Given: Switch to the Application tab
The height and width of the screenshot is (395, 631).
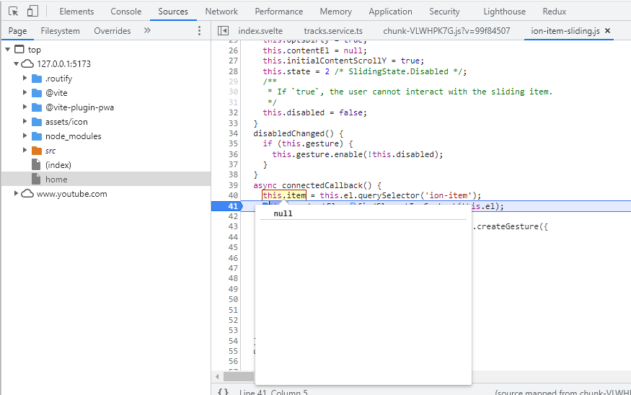Looking at the screenshot, I should [x=390, y=12].
